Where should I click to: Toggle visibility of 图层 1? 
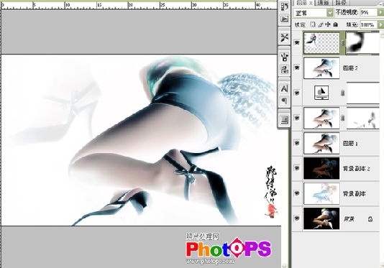297,143
